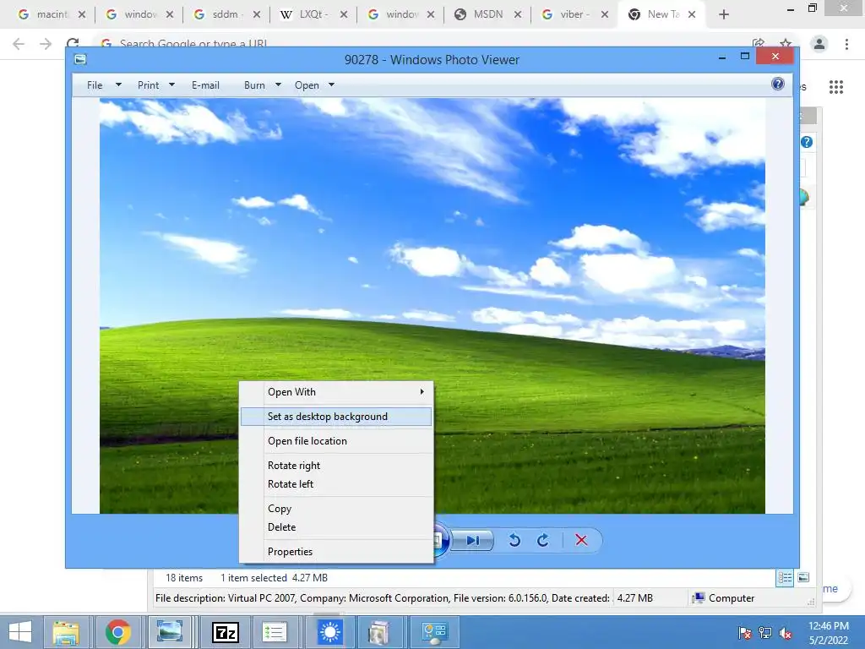Click the Next image button in Photo Viewer
Screen dimensions: 865x649
[472, 540]
